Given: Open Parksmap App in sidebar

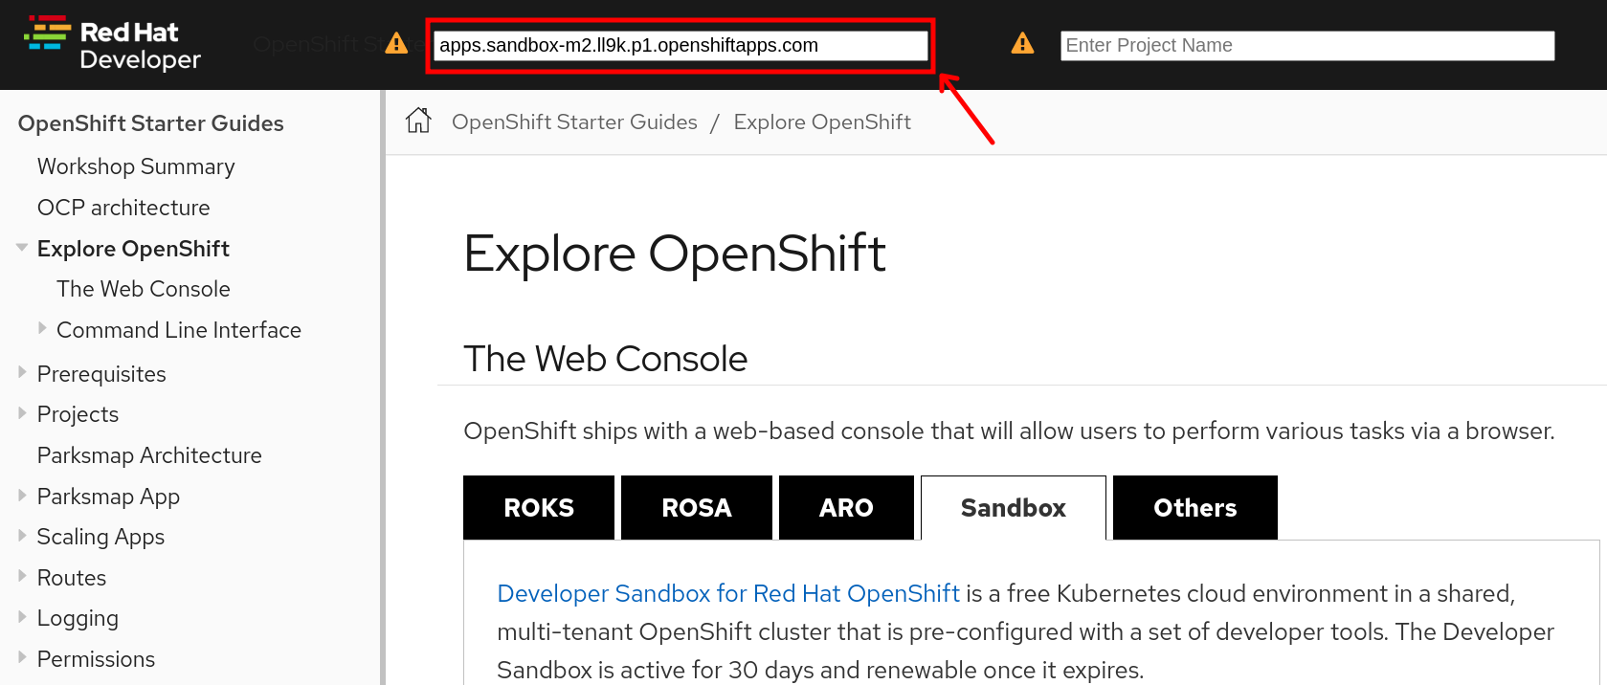Looking at the screenshot, I should [x=108, y=497].
